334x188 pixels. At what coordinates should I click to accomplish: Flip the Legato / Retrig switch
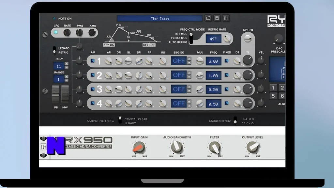click(54, 50)
